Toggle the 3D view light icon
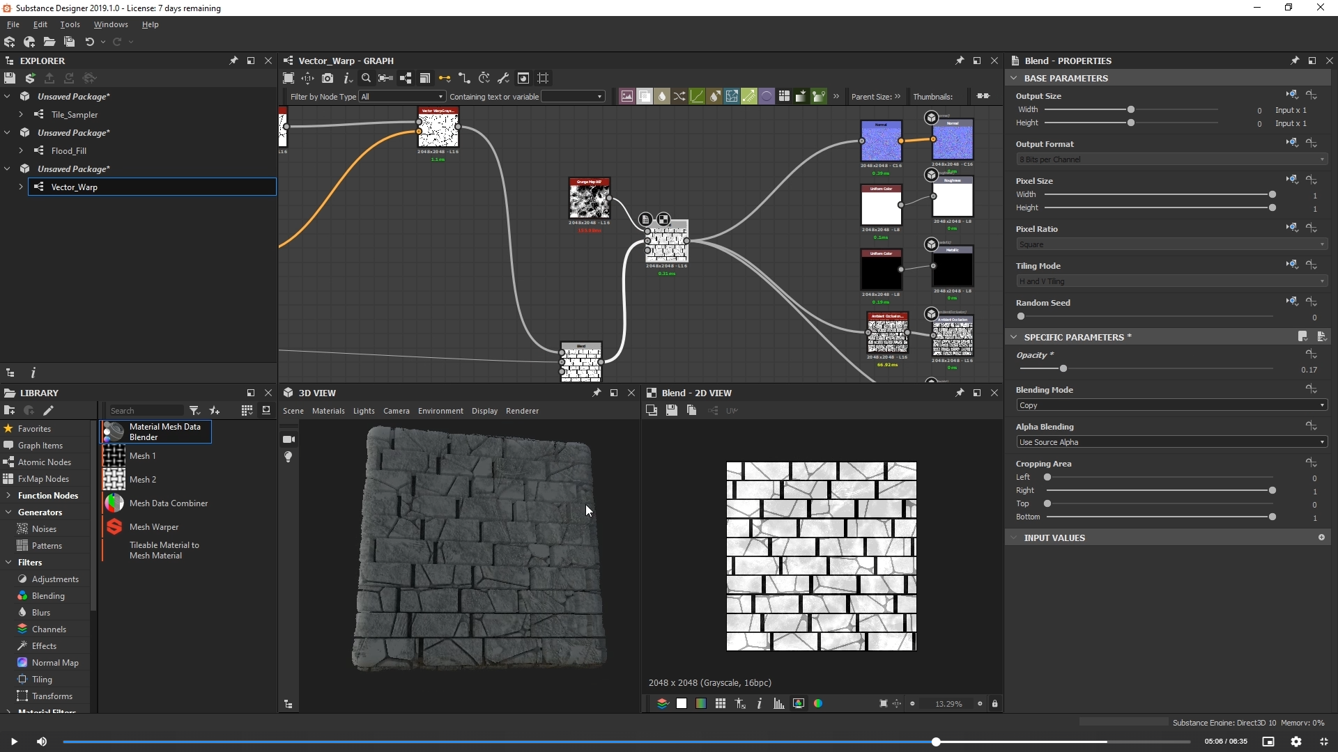This screenshot has width=1338, height=752. tap(289, 457)
